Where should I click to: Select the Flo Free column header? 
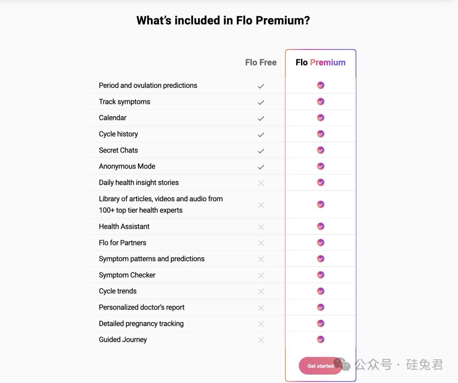point(261,62)
